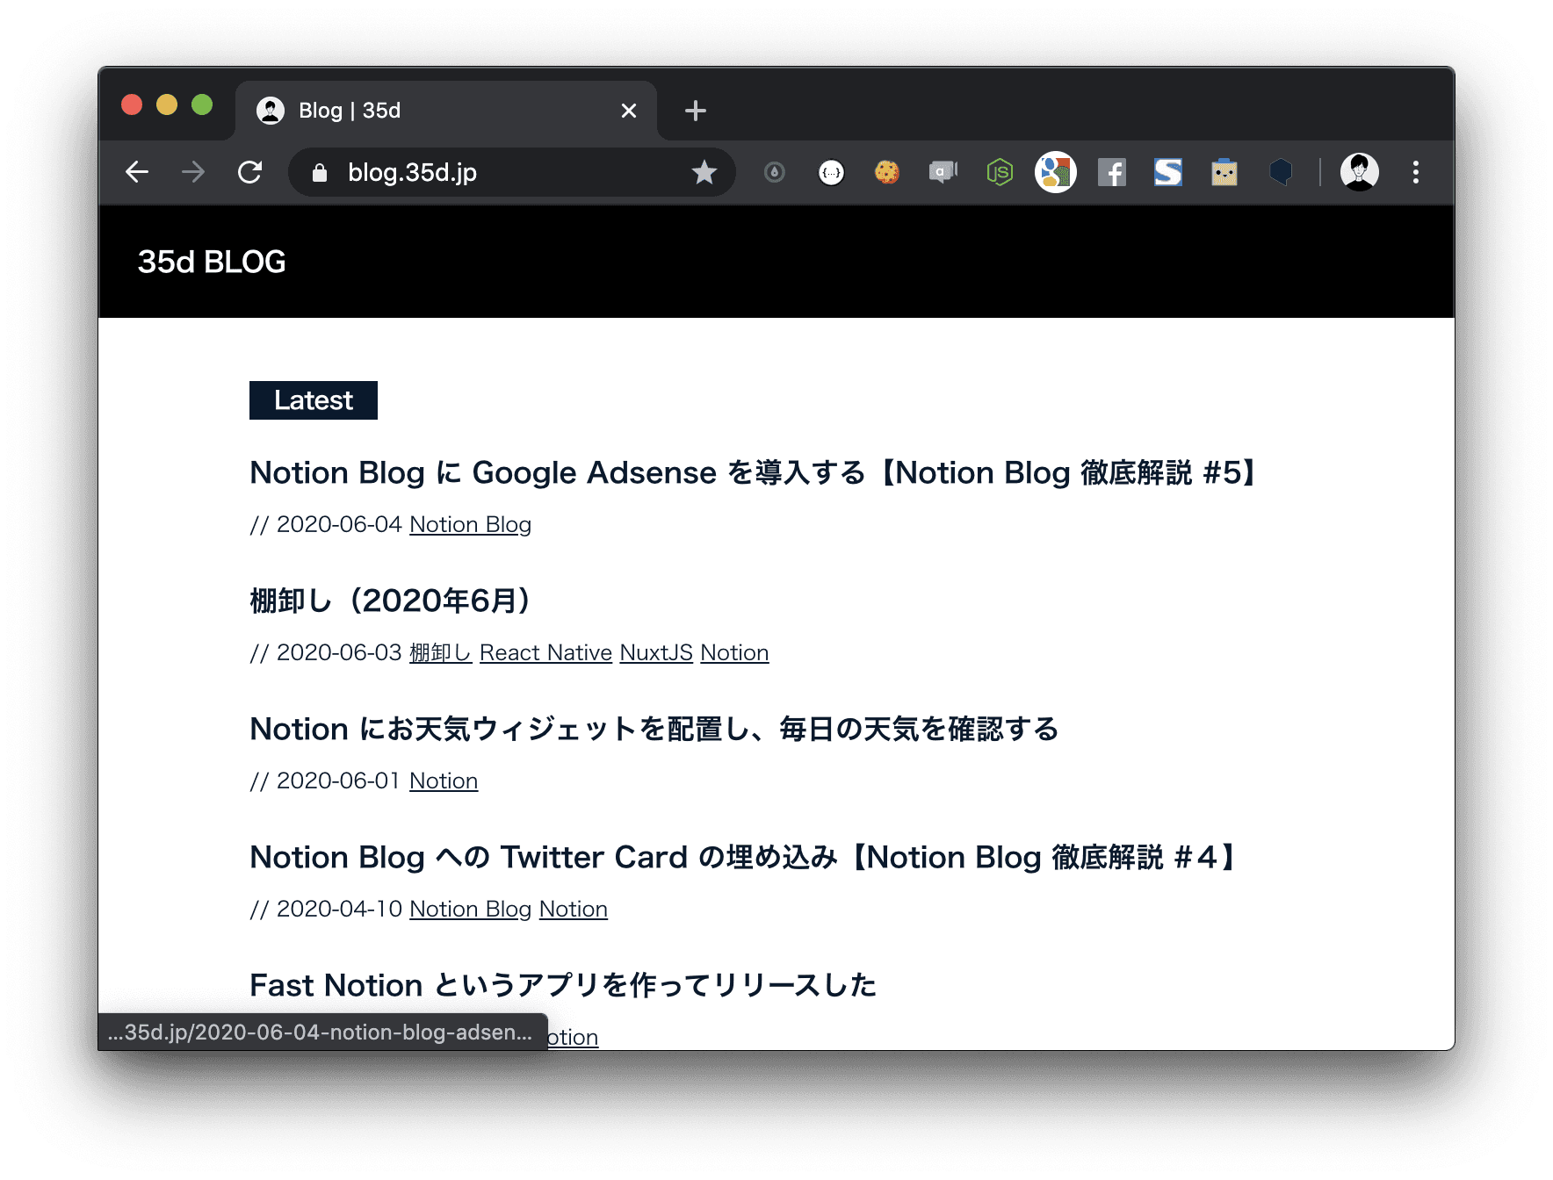Open the gray droplet extension icon
Image resolution: width=1553 pixels, height=1180 pixels.
click(x=774, y=172)
